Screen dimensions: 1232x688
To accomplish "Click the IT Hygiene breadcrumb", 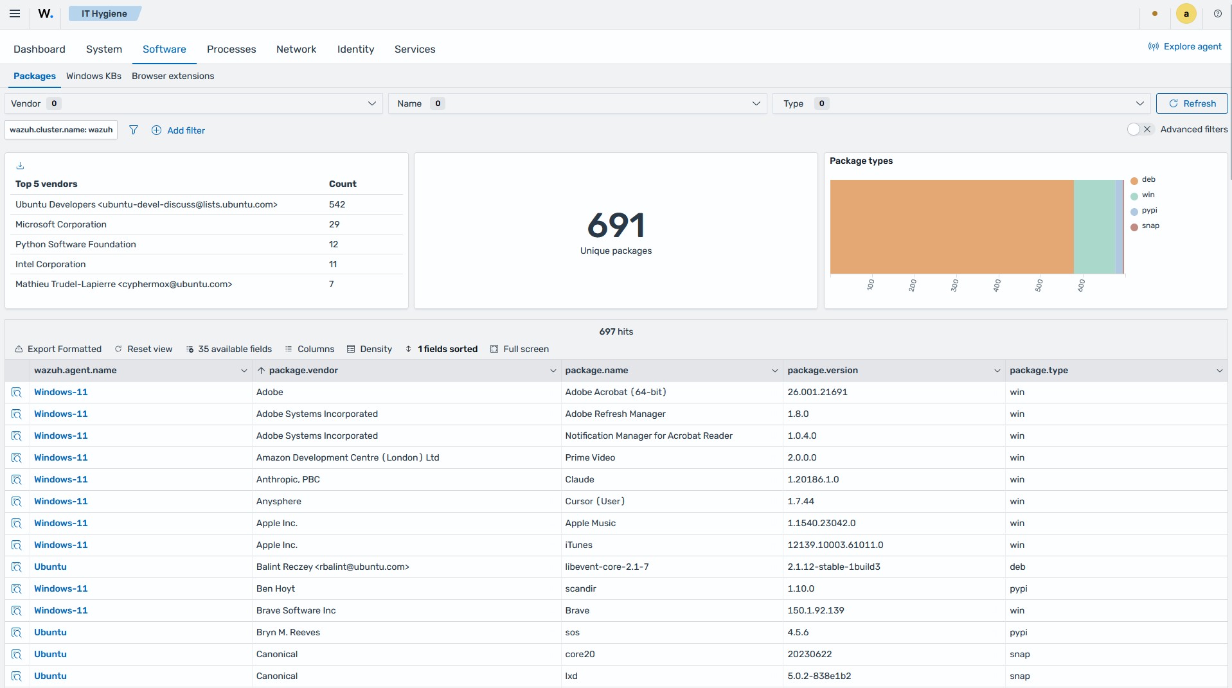I will 104,13.
